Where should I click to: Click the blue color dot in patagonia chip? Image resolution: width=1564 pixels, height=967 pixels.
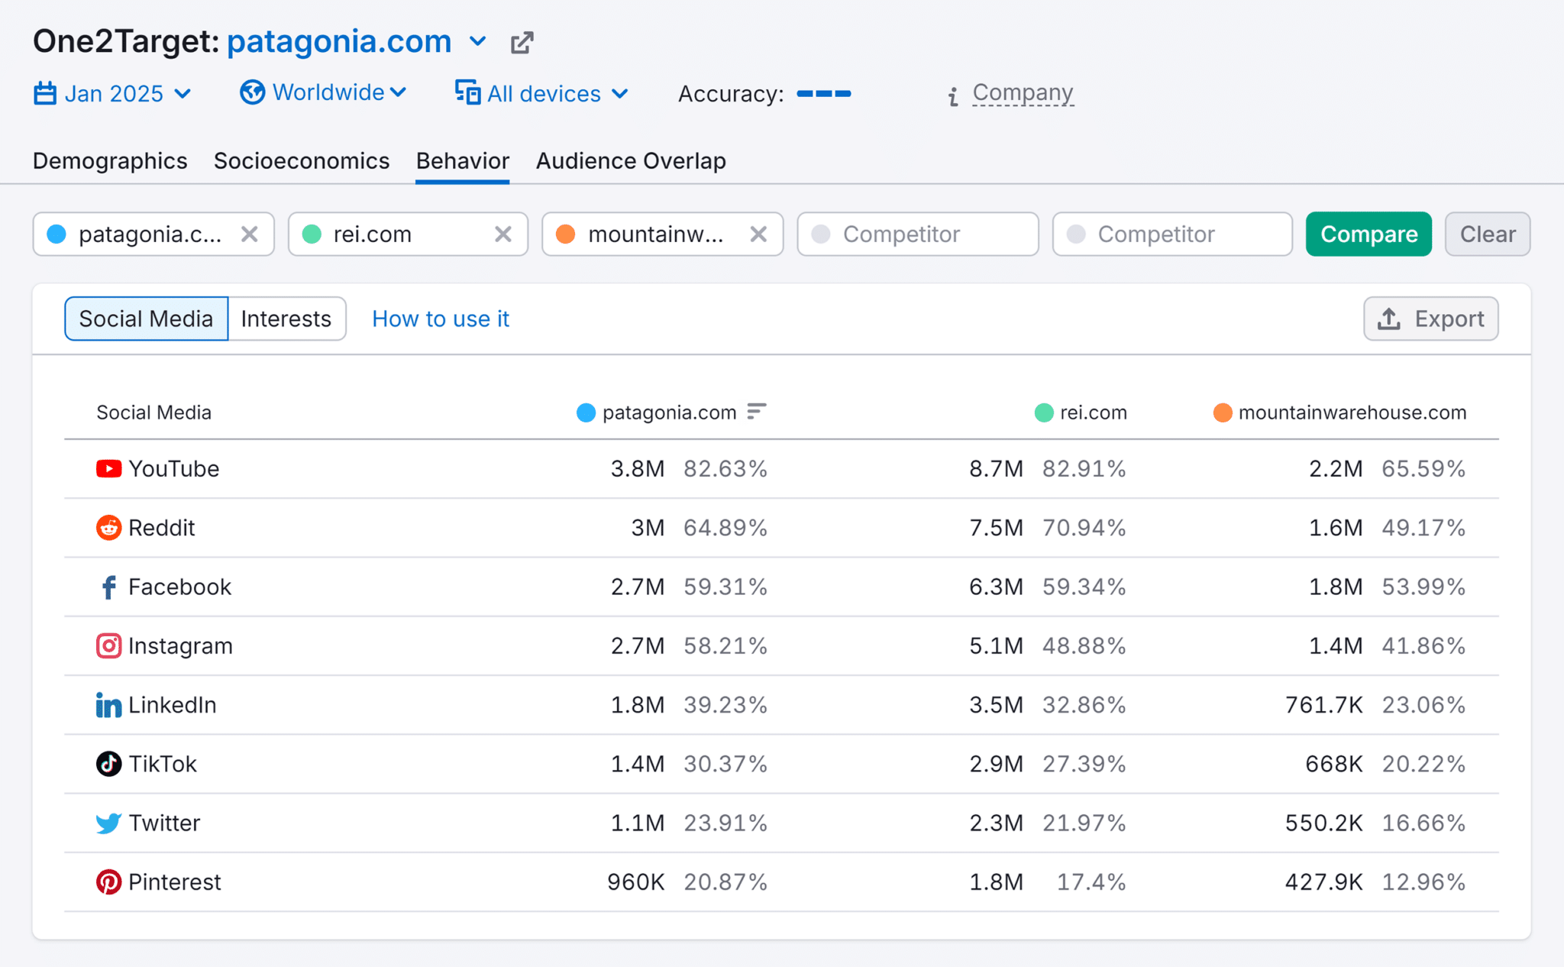click(57, 234)
